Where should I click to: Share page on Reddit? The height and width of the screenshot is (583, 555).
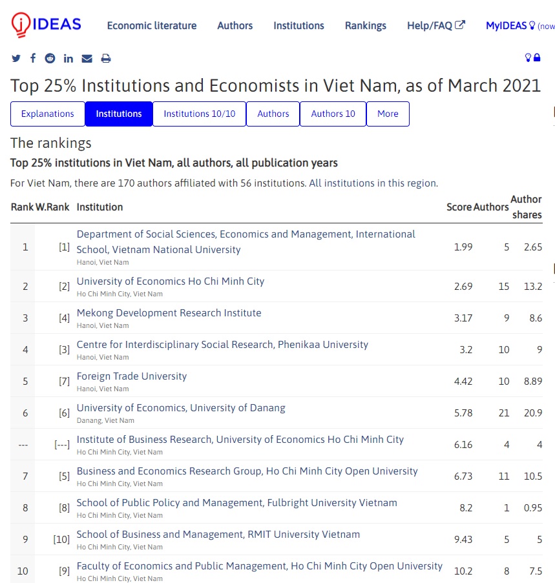coord(50,58)
